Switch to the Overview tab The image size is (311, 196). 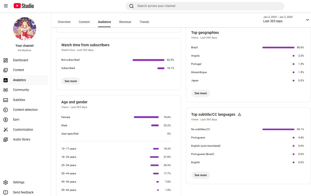point(64,22)
